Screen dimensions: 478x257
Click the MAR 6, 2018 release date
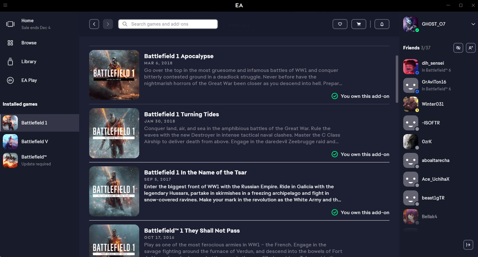[158, 63]
